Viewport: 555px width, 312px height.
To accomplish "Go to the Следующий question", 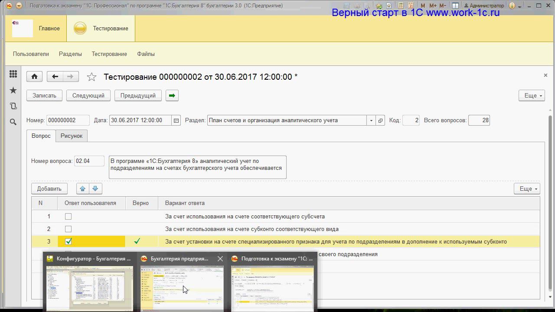I will 88,95.
